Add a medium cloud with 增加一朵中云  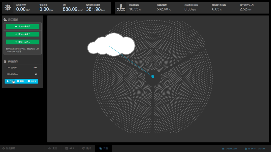point(23,34)
